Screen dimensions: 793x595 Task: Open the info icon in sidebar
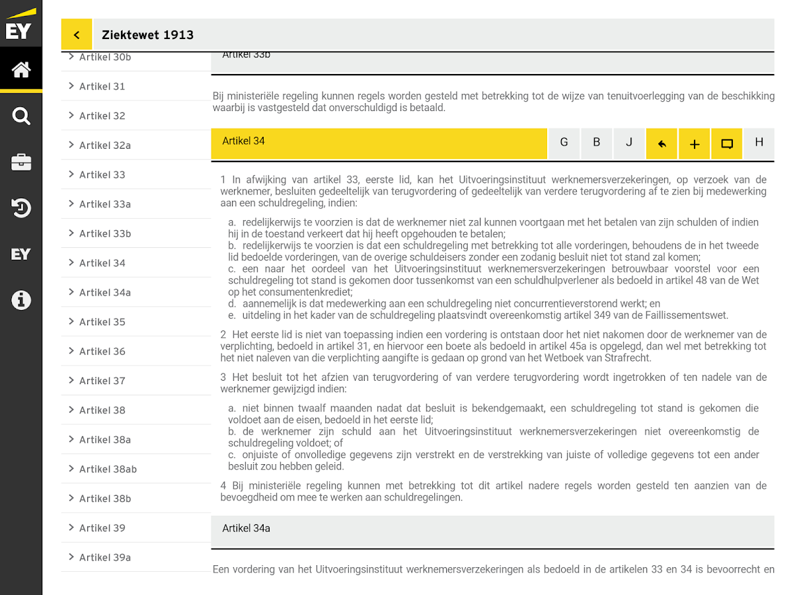21,300
